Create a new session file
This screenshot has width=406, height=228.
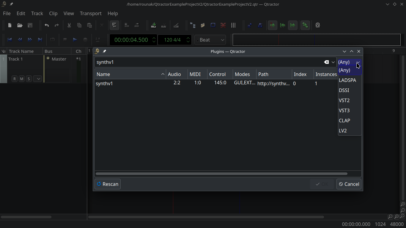tap(10, 25)
